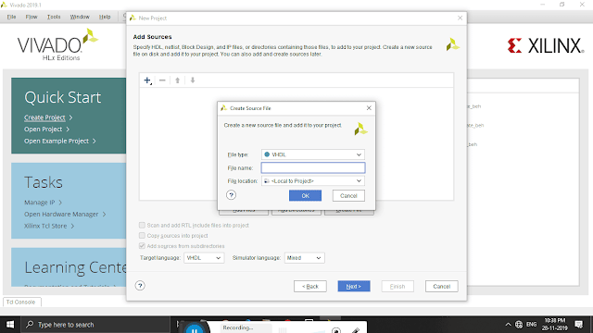Screen dimensions: 593x333
Task: Click the taskbar clock showing 28-11-2019
Action: pyautogui.click(x=554, y=325)
